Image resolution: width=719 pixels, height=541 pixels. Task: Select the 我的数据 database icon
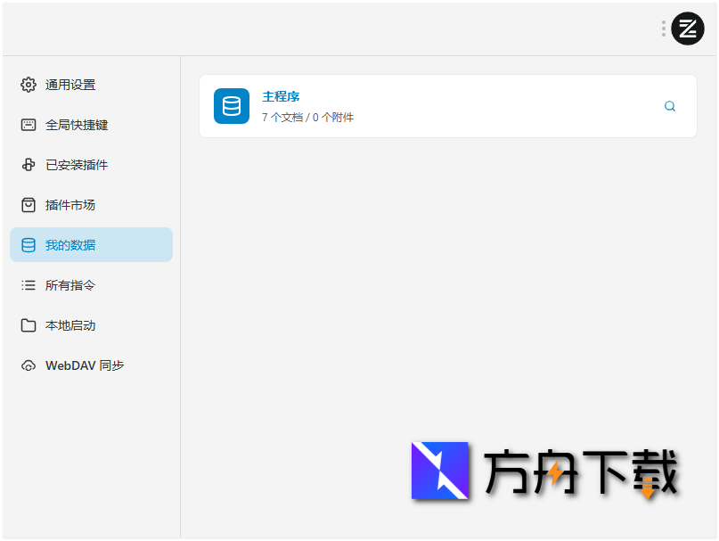click(x=29, y=244)
